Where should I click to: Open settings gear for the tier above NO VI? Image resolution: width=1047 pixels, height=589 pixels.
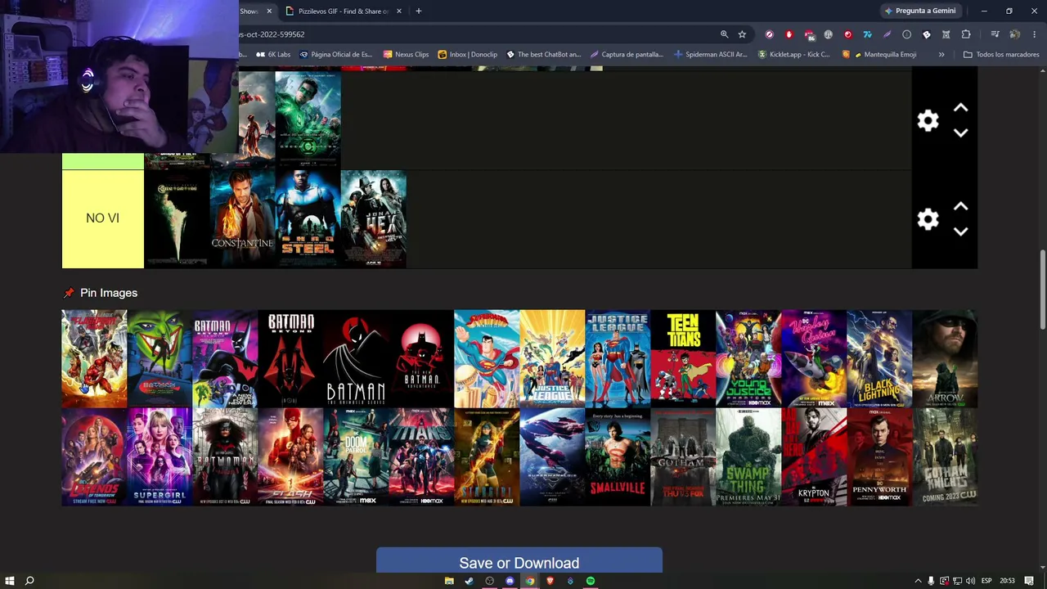pos(928,121)
